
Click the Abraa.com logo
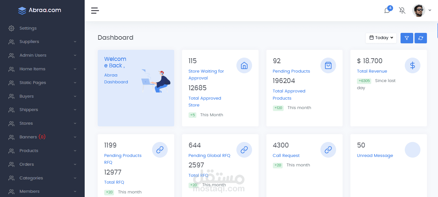[x=39, y=10]
